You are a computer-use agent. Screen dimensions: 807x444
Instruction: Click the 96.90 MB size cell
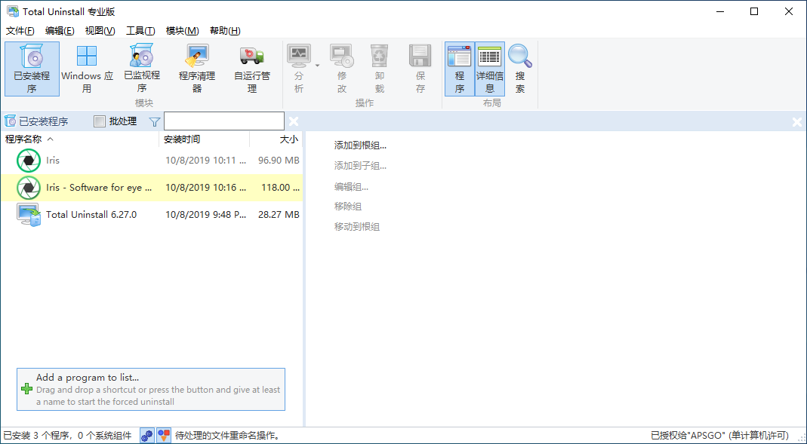tap(279, 161)
